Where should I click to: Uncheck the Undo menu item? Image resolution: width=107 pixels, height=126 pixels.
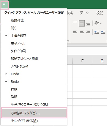pos(34,74)
